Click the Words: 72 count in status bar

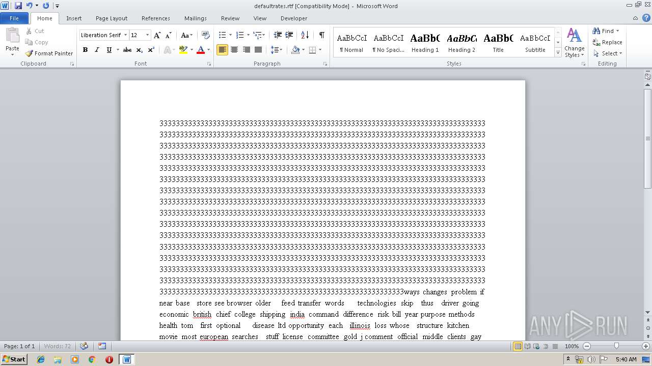[58, 346]
